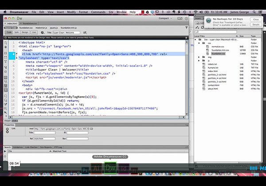Open the Compact workspace dropdown
Screen dimensions: 266x186
165,18
